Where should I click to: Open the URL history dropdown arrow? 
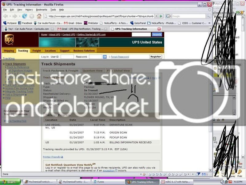157,16
